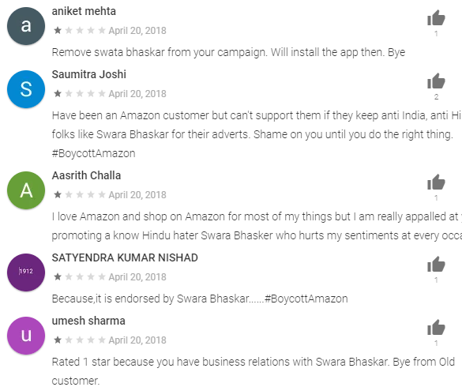Image resolution: width=462 pixels, height=387 pixels.
Task: Open SATYENDRA KUMAR NISHAD's profile name
Action: (125, 257)
